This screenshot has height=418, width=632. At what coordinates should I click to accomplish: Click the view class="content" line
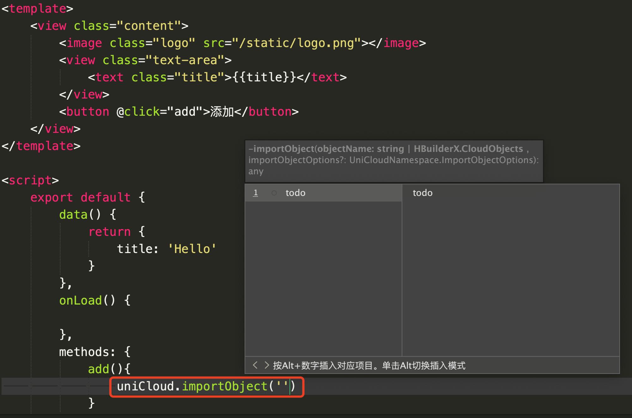[x=109, y=26]
